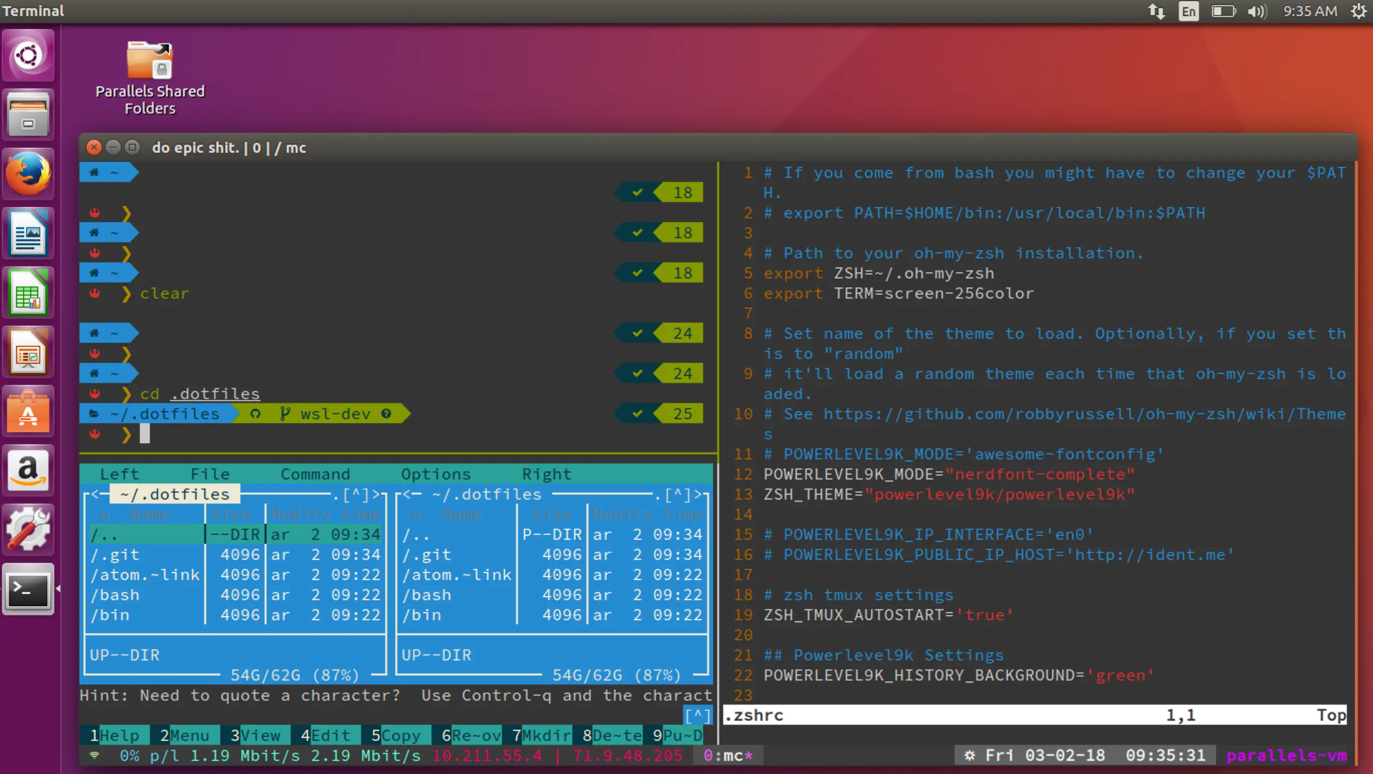Click the 7 Mkdir function key button

pos(542,735)
